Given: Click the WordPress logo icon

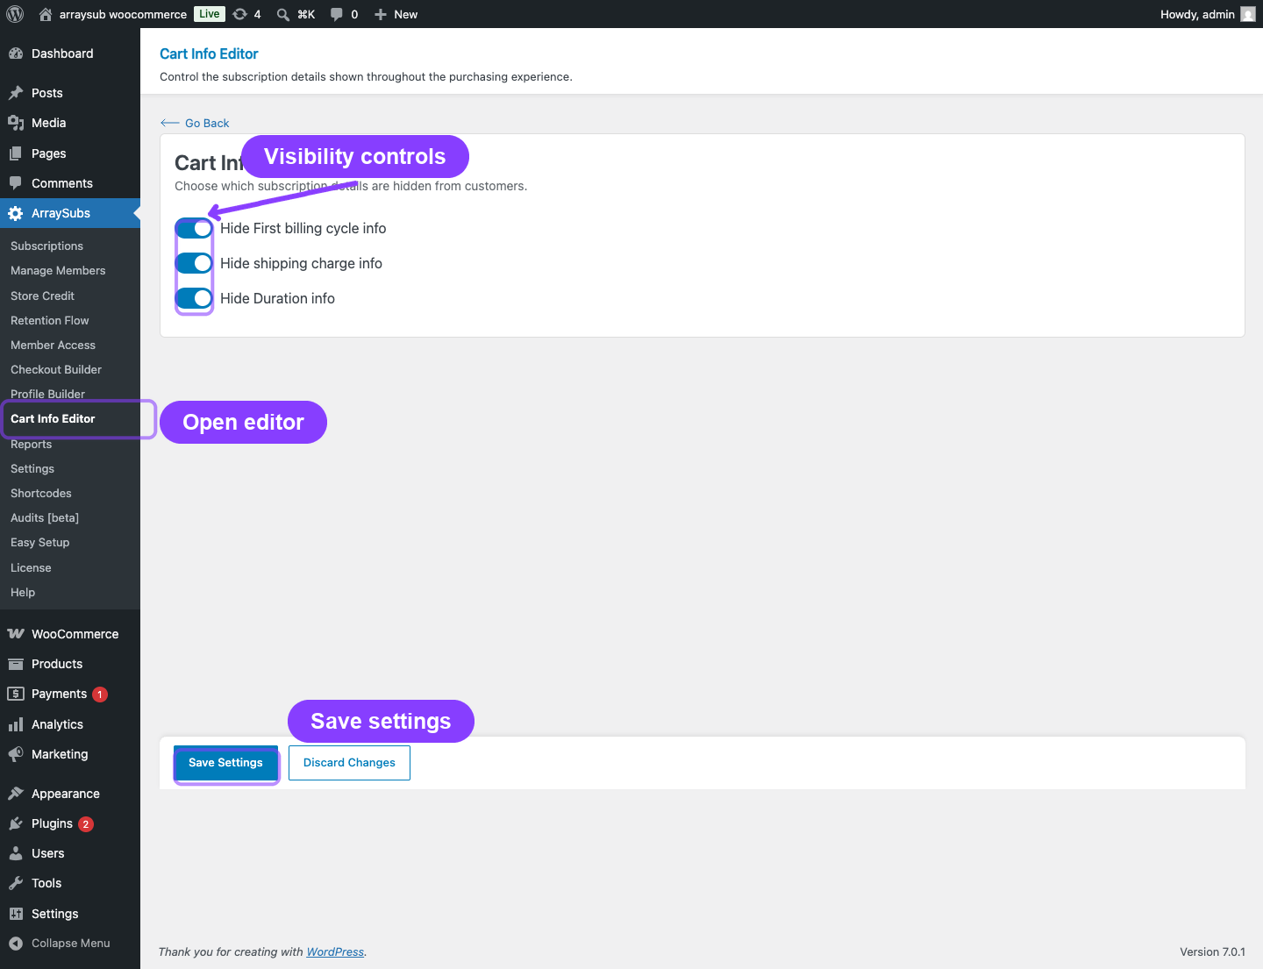Looking at the screenshot, I should (x=15, y=14).
